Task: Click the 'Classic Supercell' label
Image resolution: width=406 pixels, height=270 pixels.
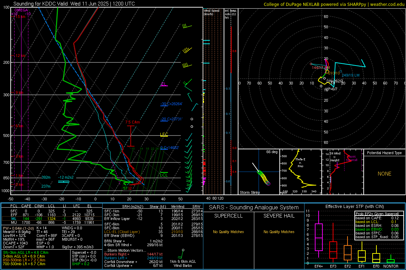Action: 352,158
